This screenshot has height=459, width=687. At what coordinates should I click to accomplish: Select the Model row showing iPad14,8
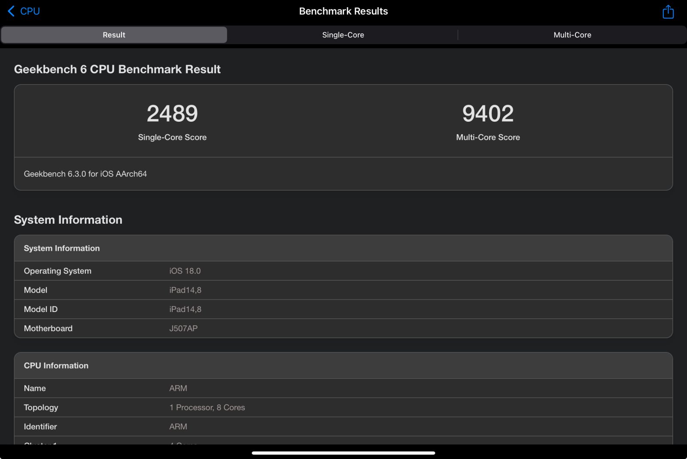click(343, 290)
